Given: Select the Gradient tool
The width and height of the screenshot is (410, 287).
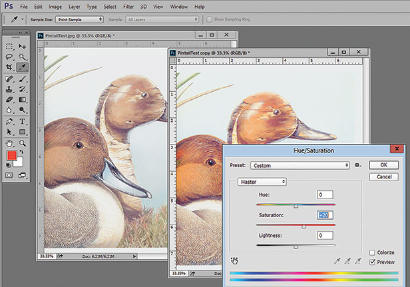Looking at the screenshot, I should click(x=22, y=100).
